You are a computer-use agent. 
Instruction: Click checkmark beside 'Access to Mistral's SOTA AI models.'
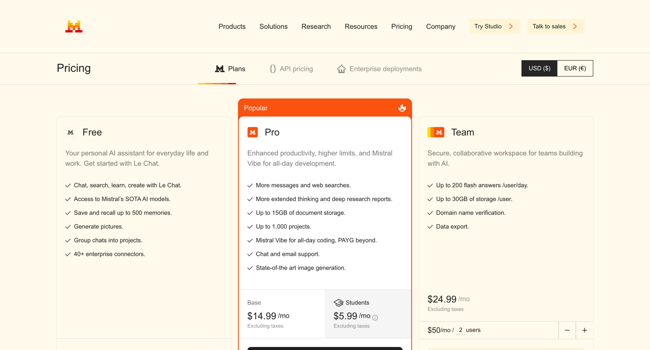(68, 200)
